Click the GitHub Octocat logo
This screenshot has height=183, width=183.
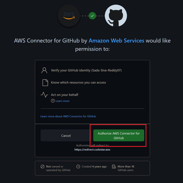click(116, 16)
